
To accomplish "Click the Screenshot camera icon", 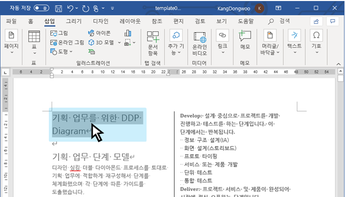I will coord(128,42).
